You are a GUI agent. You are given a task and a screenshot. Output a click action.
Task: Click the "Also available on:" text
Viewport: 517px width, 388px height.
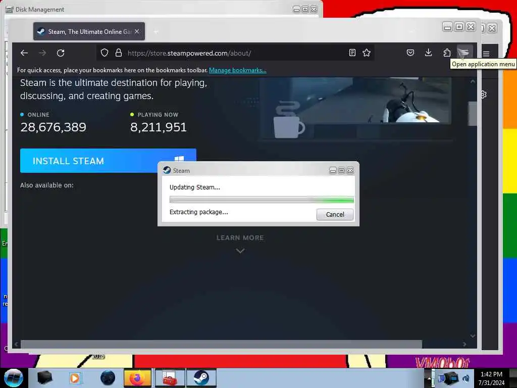[47, 185]
